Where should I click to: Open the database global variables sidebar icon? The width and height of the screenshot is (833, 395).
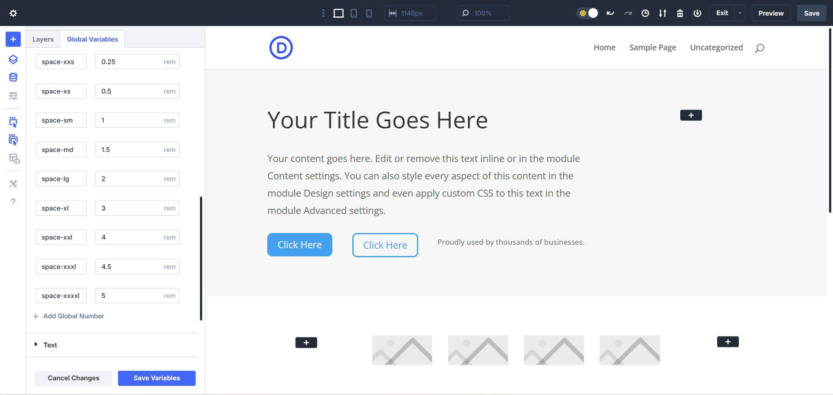click(x=13, y=78)
